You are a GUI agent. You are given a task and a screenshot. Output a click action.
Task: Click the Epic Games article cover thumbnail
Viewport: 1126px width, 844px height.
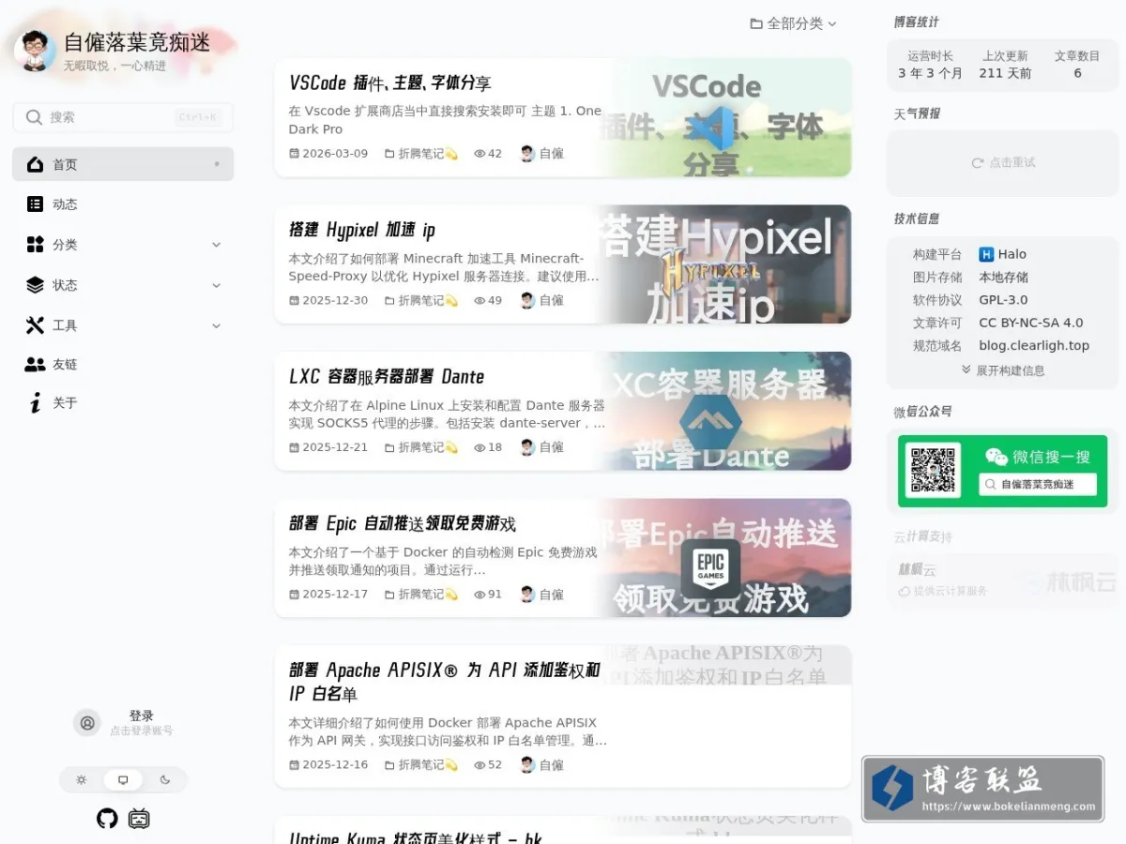click(x=724, y=558)
